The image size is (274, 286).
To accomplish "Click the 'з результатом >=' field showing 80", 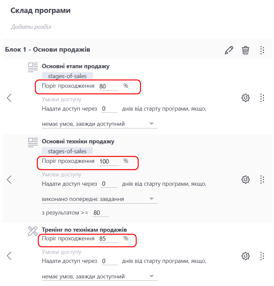I will 101,213.
